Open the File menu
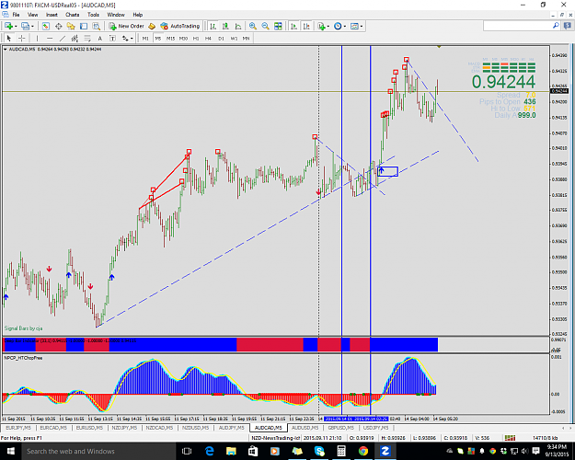This screenshot has height=460, width=575. [17, 15]
